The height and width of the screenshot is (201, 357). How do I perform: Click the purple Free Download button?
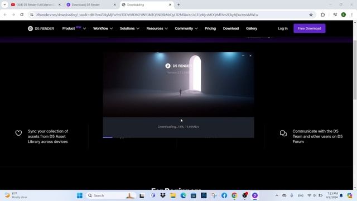pyautogui.click(x=309, y=28)
